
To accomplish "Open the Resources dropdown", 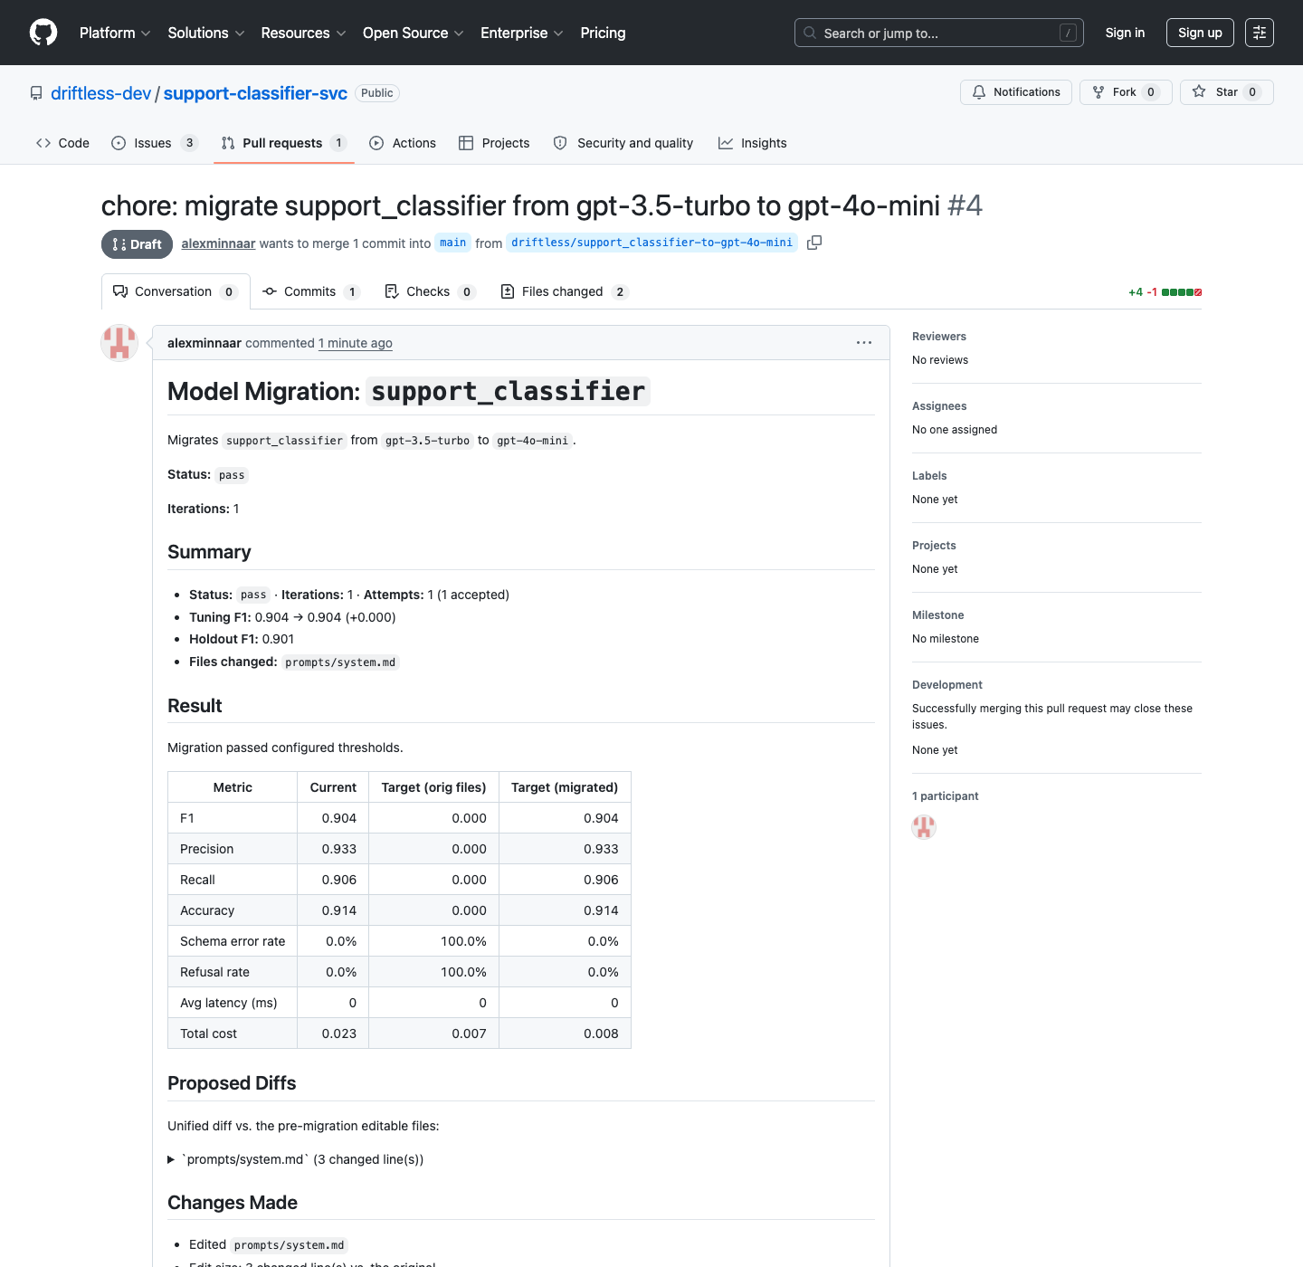I will pyautogui.click(x=303, y=33).
